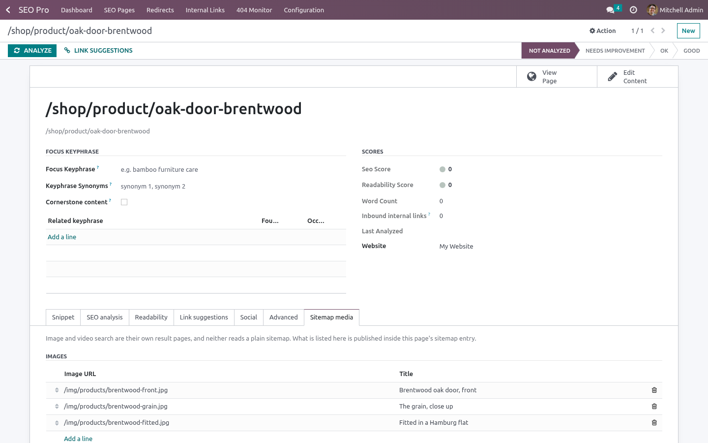
Task: Delete the brentwood-fitted.jpg image row
Action: [x=654, y=423]
